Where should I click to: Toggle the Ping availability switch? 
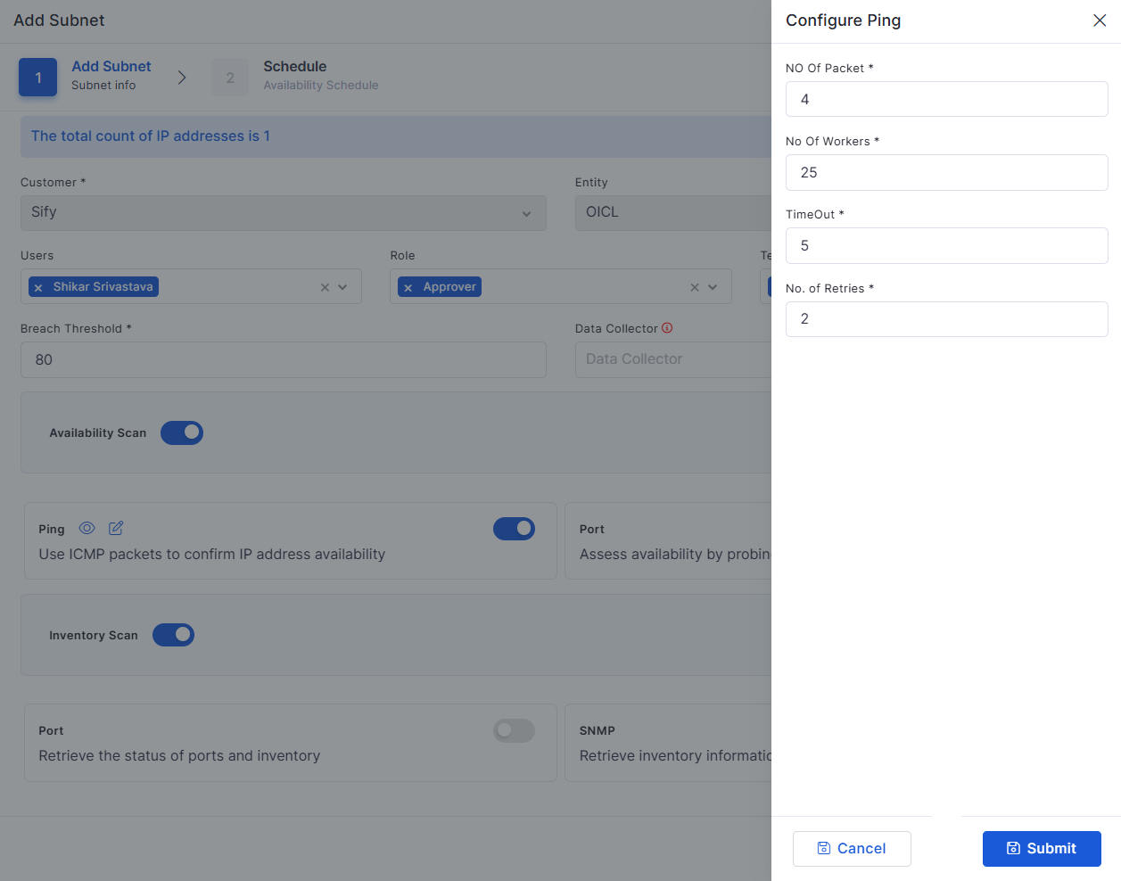pos(515,529)
